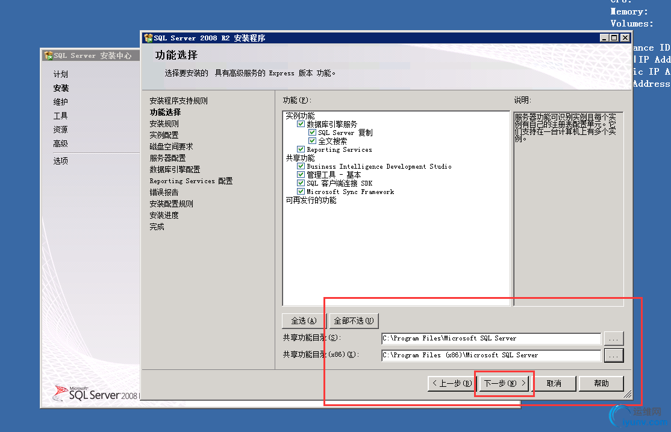The width and height of the screenshot is (671, 432).
Task: Open 资源 in 安装中心 window
Action: (60, 130)
